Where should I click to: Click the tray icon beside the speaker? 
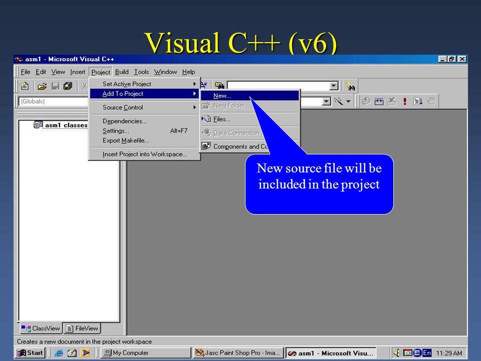(407, 353)
